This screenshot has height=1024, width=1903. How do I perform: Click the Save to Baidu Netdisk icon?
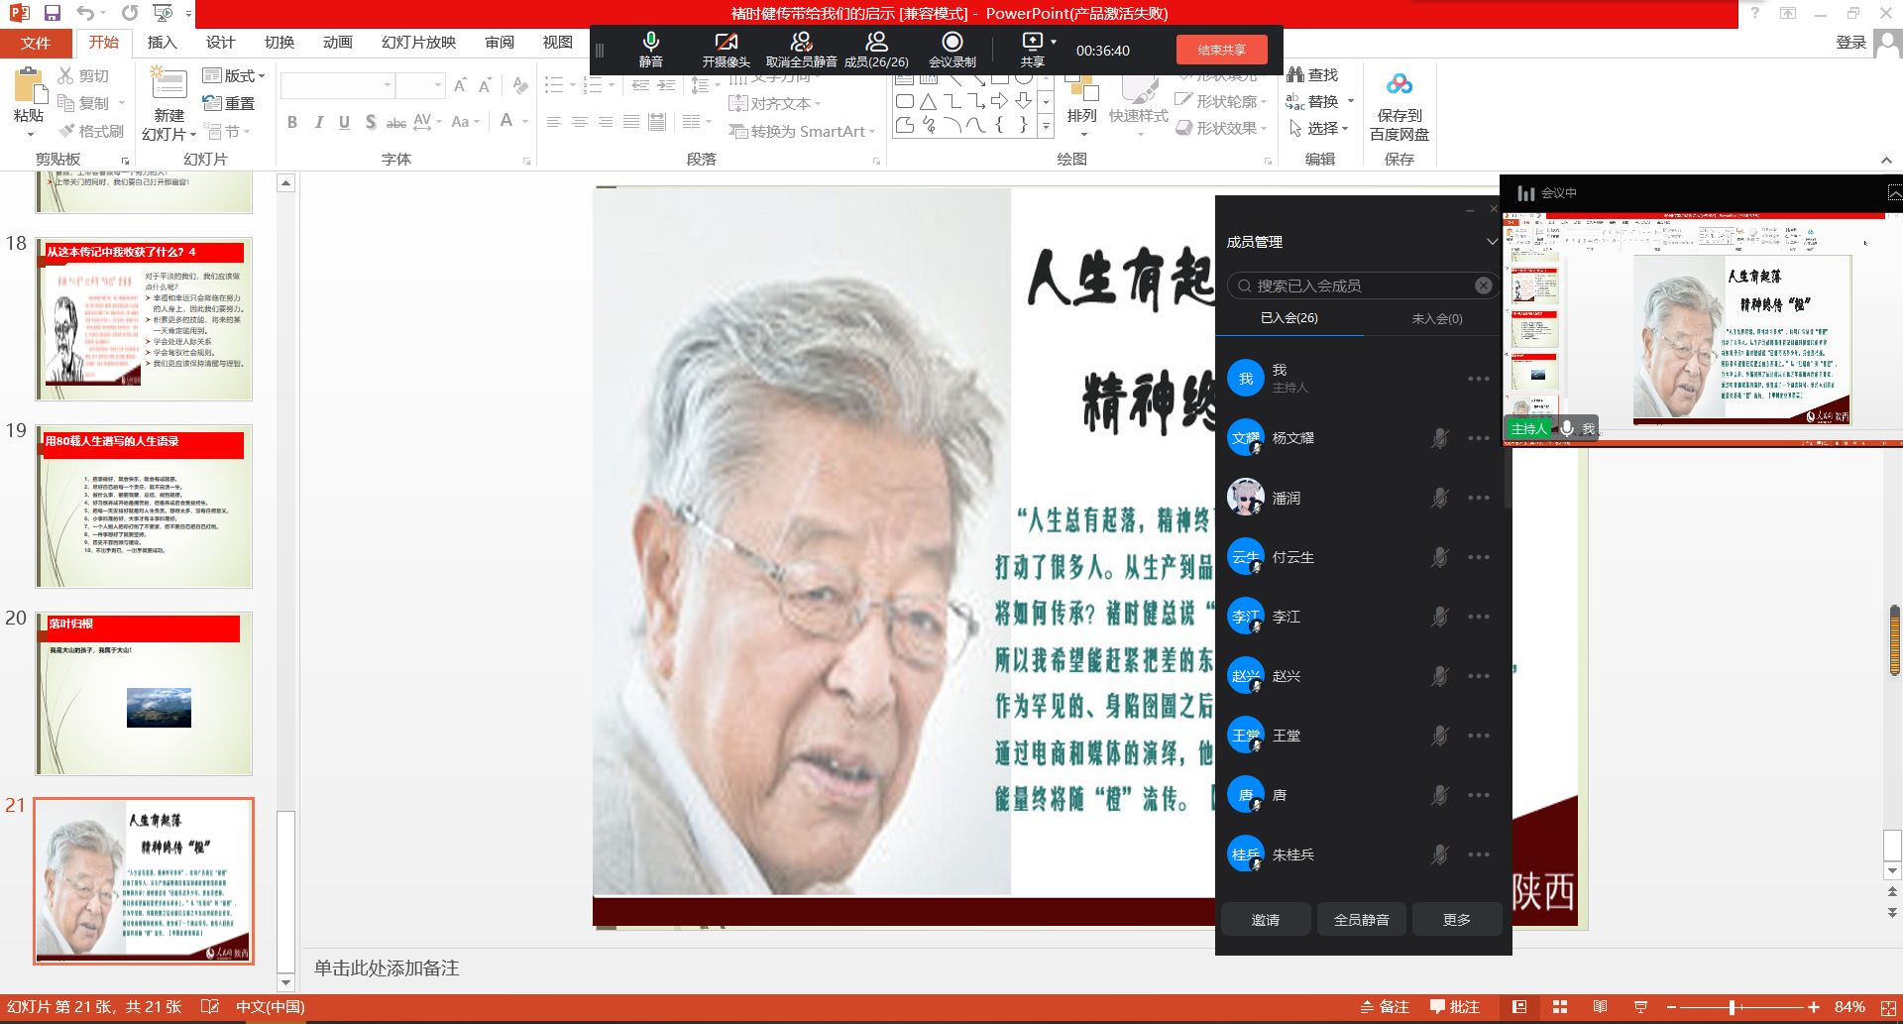(x=1399, y=85)
